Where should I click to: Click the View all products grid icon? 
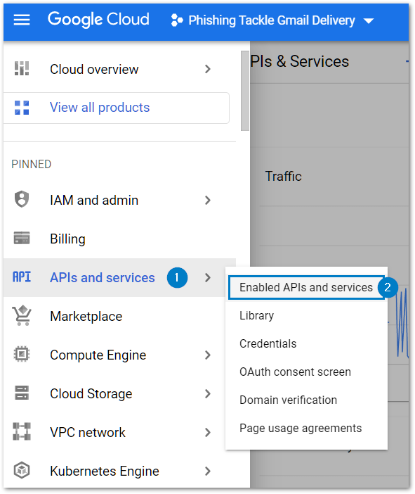click(22, 108)
